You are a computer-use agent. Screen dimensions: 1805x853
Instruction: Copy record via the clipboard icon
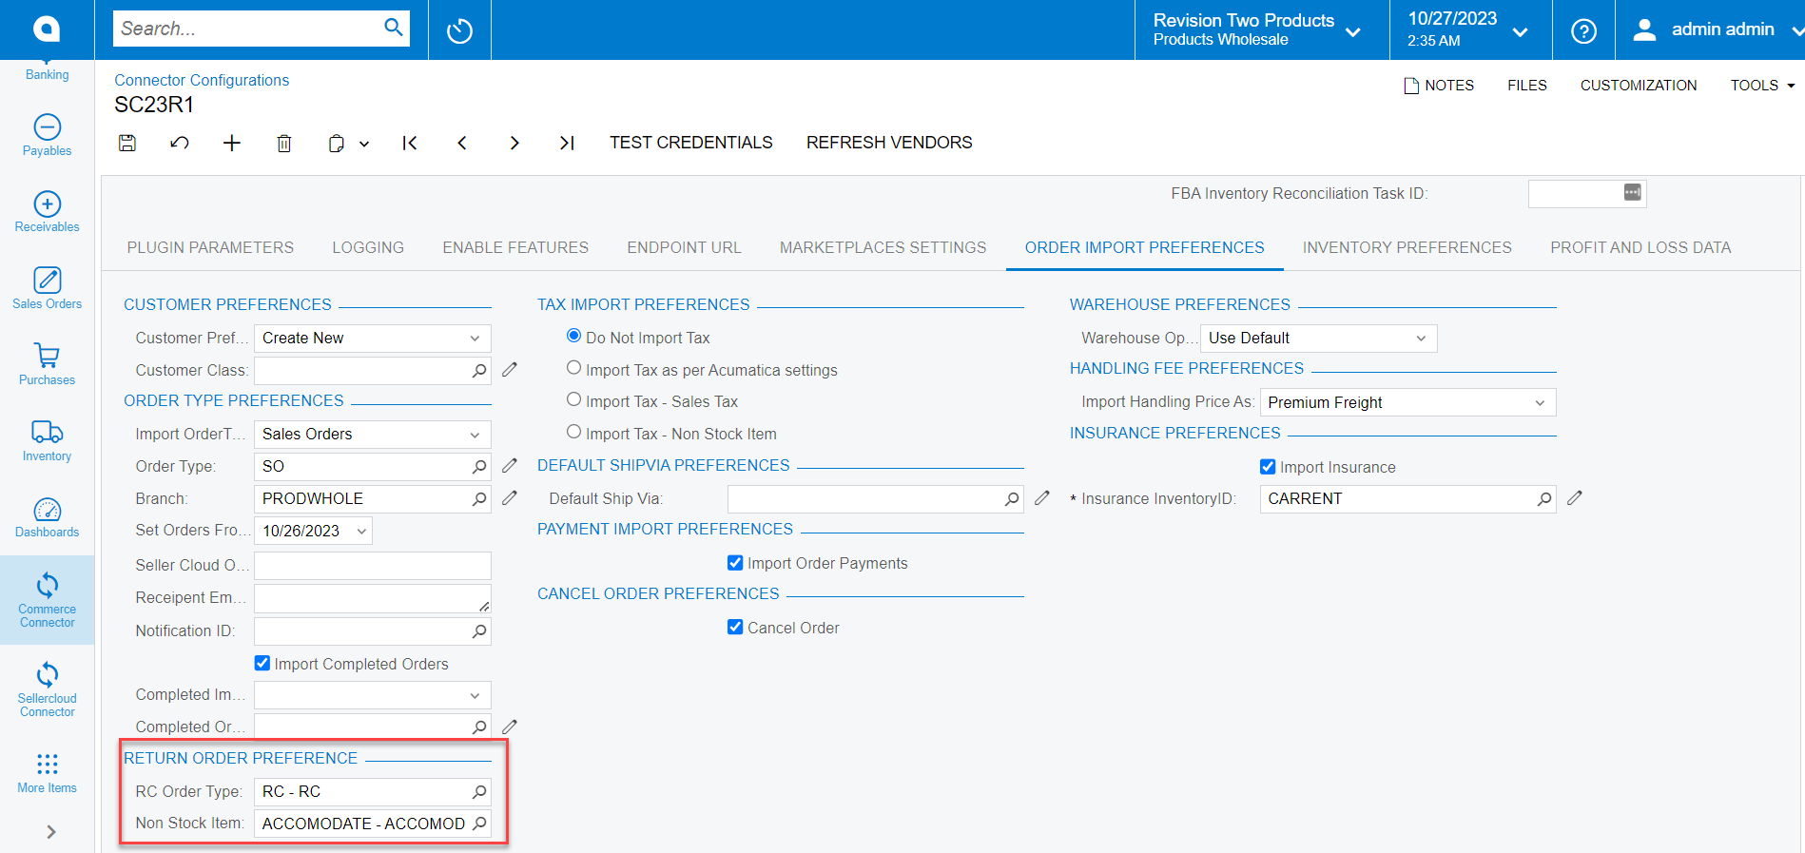click(337, 144)
